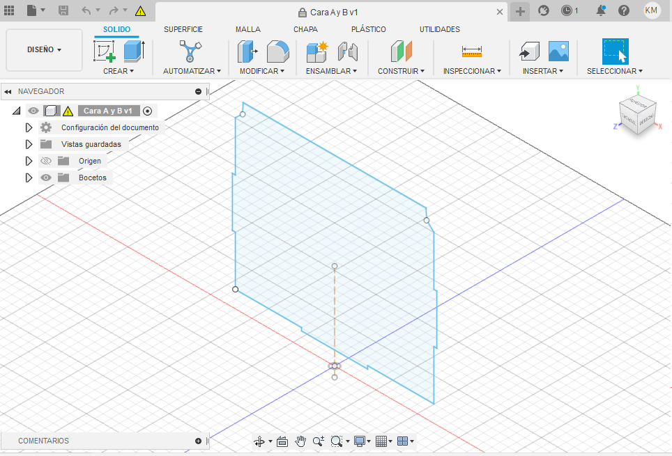
Task: Open the extensions icon in top bar
Action: (x=544, y=10)
